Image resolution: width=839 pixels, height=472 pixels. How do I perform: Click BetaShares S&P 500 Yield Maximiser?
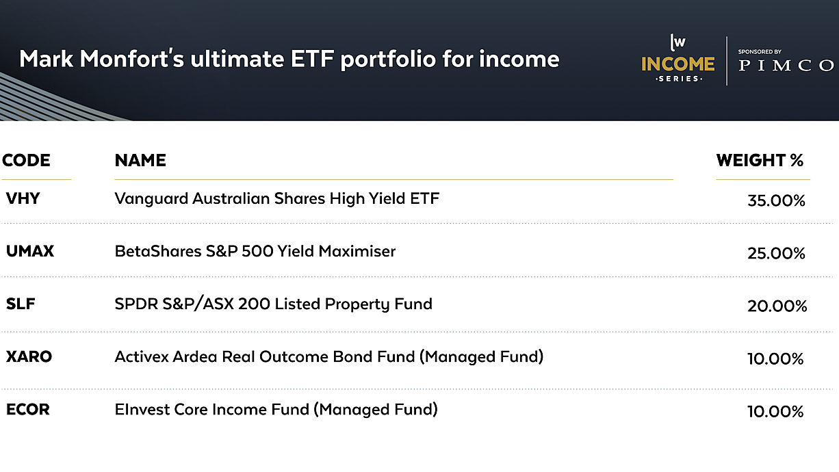(255, 252)
